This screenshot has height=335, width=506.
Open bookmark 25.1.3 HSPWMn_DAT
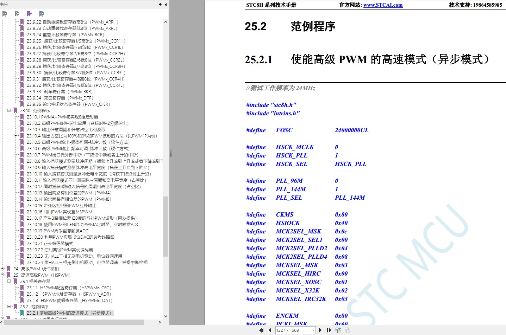pyautogui.click(x=69, y=300)
